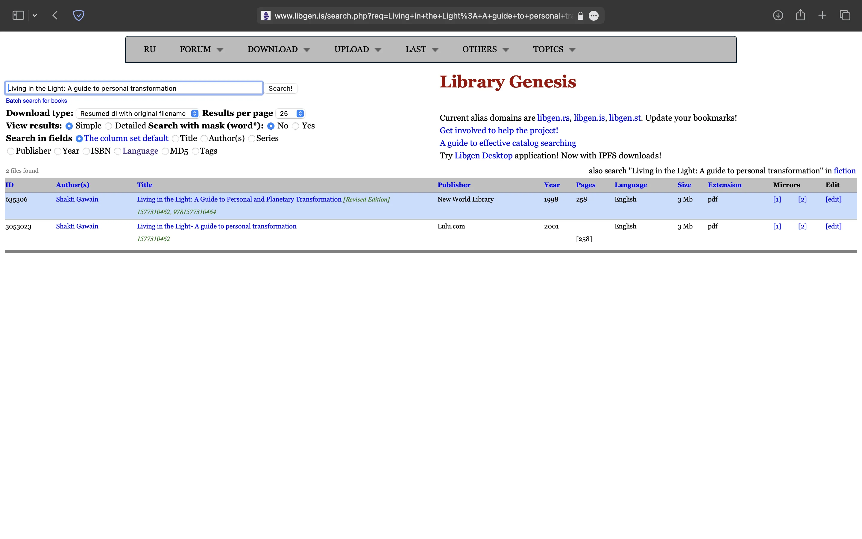Toggle Search with mask word* to Yes
Image resolution: width=862 pixels, height=539 pixels.
pos(296,125)
